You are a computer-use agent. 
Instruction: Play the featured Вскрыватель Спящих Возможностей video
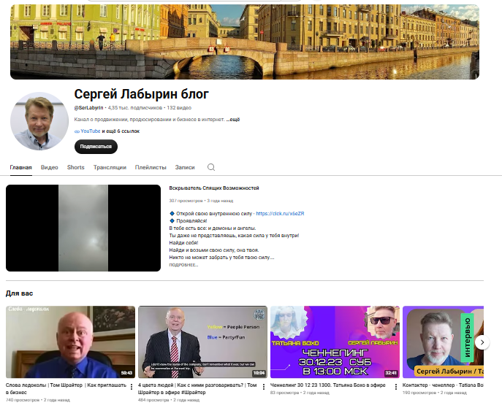pos(83,228)
